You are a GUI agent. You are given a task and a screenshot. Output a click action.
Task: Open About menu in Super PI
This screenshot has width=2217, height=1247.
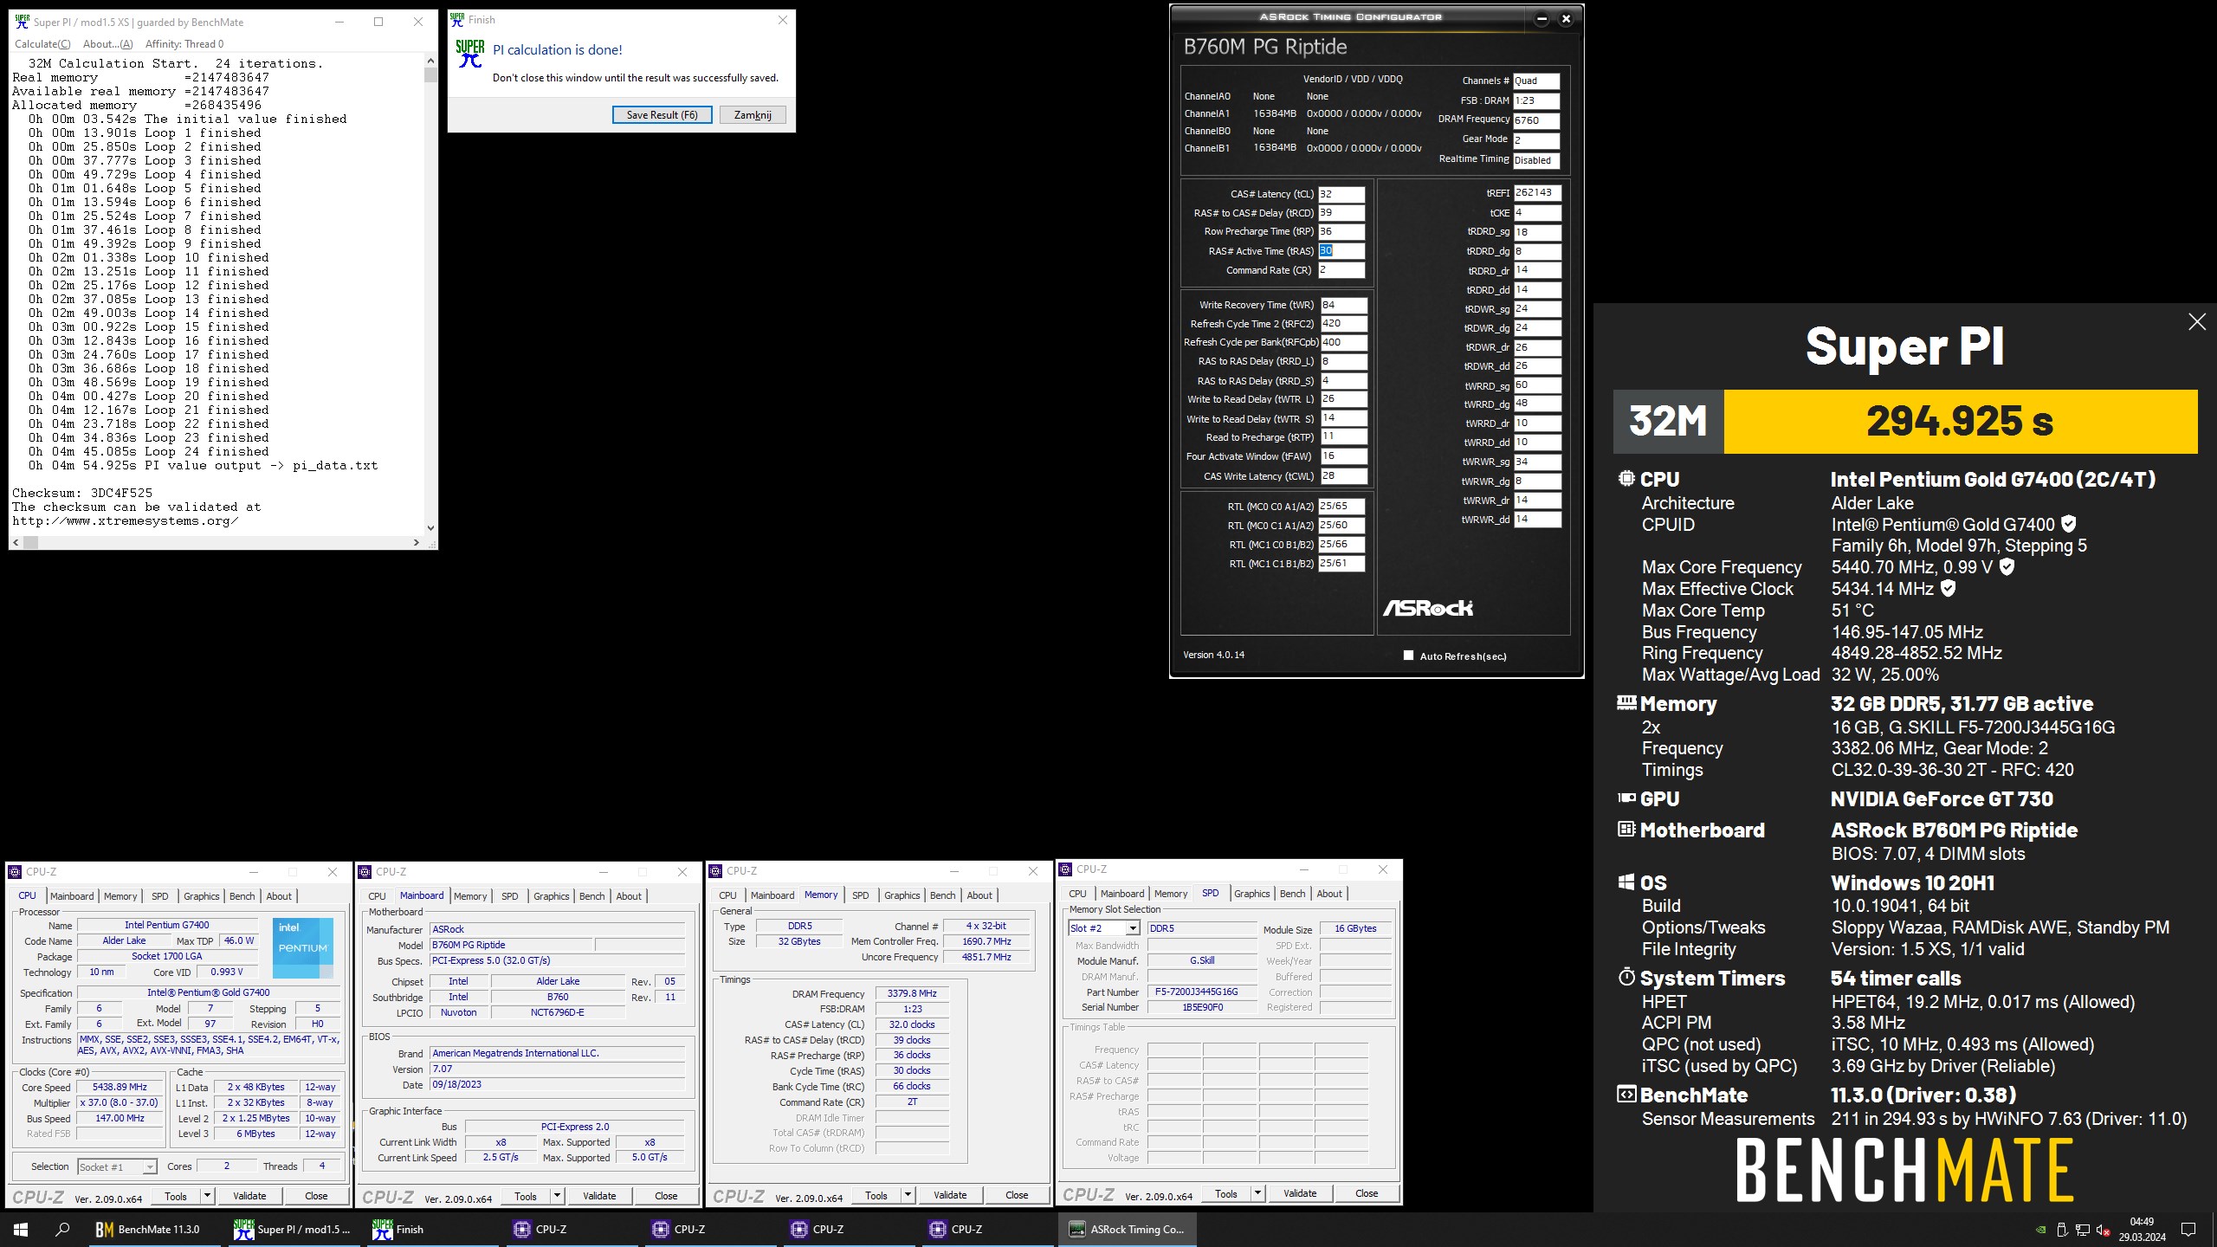click(108, 44)
